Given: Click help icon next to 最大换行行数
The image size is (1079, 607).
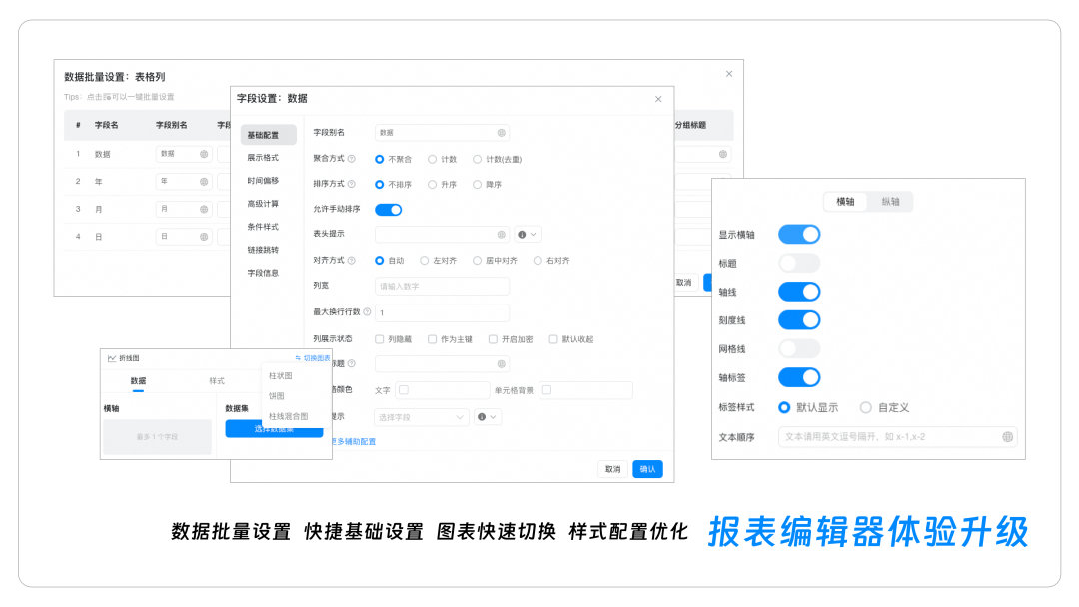Looking at the screenshot, I should coord(367,312).
